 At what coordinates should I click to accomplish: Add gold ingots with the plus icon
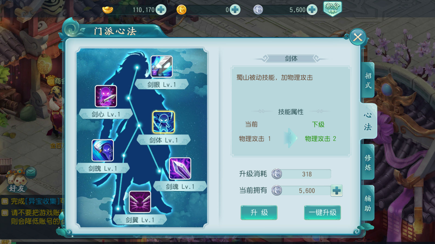coord(161,10)
